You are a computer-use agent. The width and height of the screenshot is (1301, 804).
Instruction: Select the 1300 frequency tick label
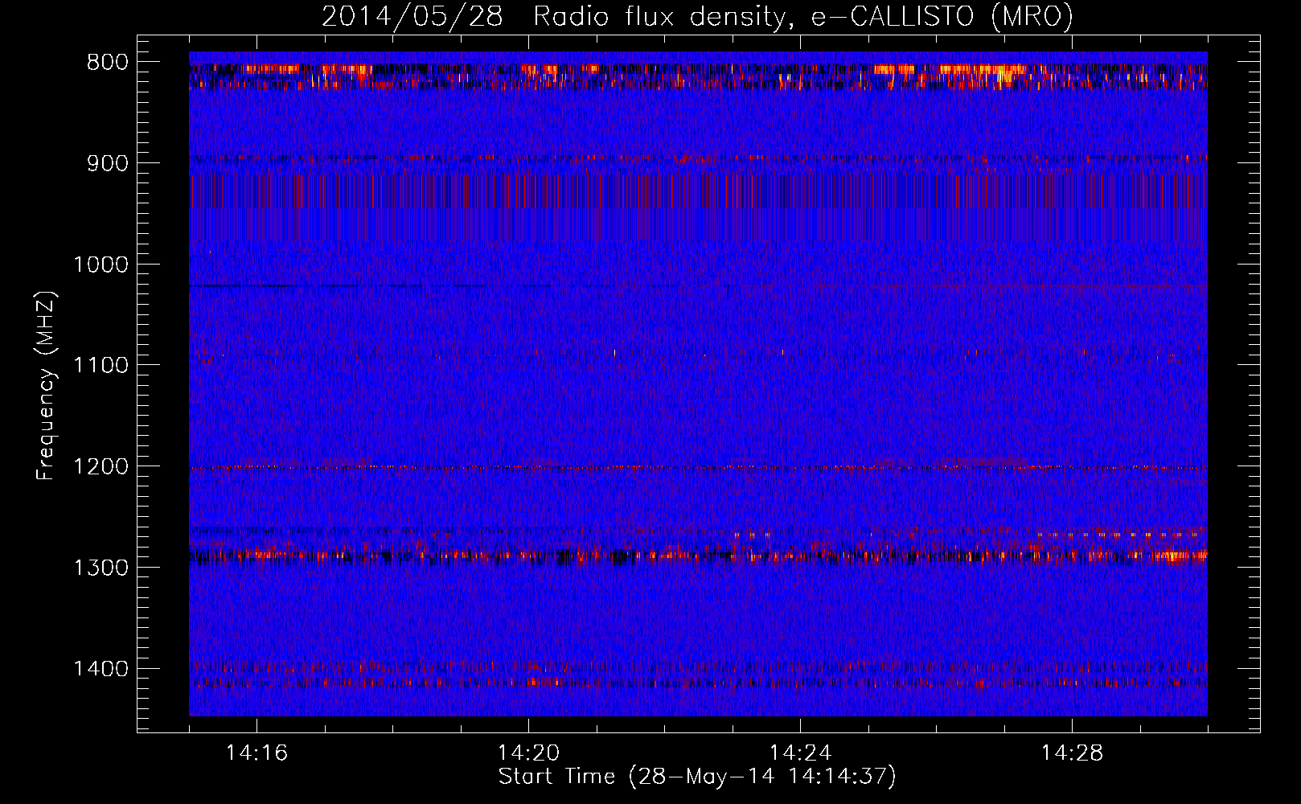[101, 568]
